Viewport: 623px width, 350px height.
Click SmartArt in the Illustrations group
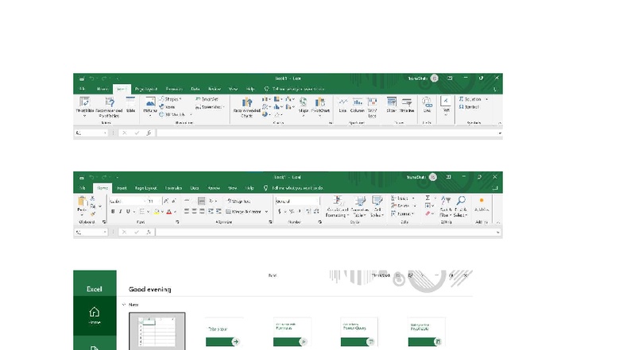point(207,99)
